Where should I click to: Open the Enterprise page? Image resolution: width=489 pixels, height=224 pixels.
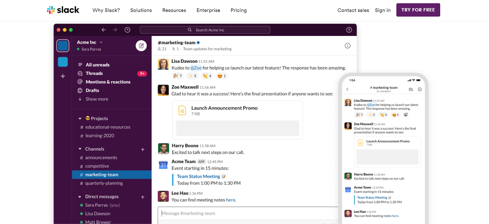coord(208,10)
